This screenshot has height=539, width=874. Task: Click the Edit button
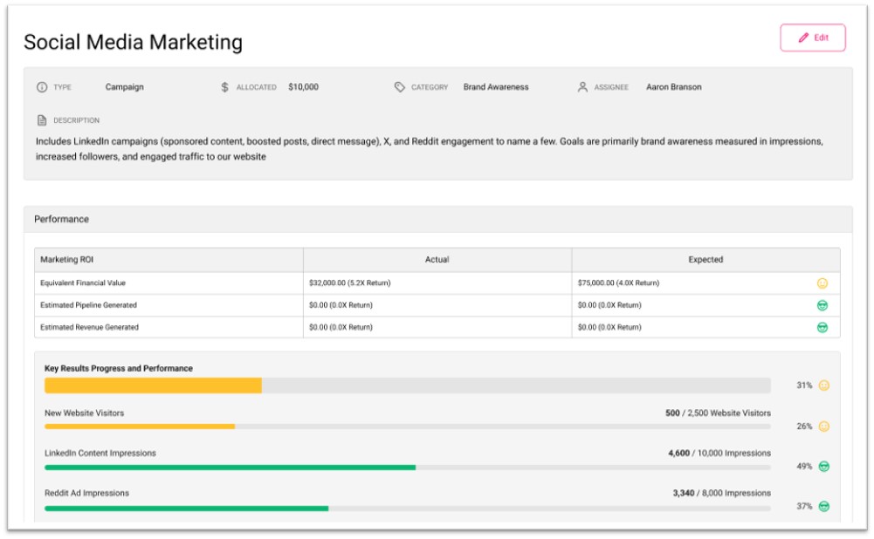(813, 38)
